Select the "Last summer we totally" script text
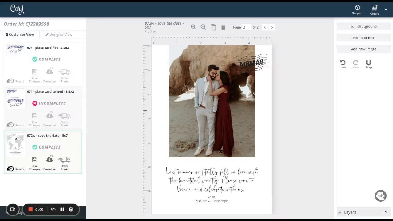 (212, 180)
